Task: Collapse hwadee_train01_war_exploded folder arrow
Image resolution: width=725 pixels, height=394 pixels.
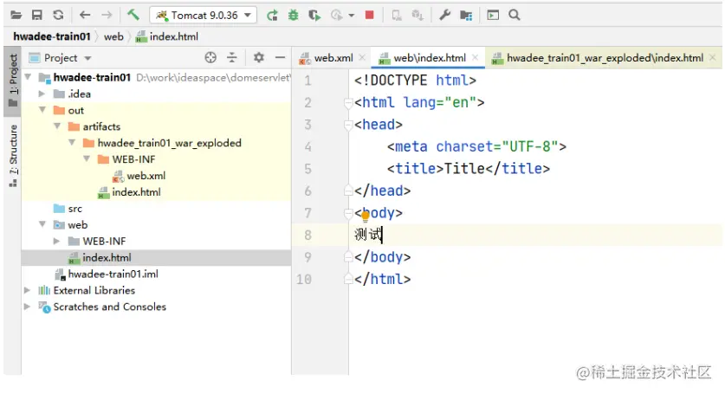Action: coord(72,143)
